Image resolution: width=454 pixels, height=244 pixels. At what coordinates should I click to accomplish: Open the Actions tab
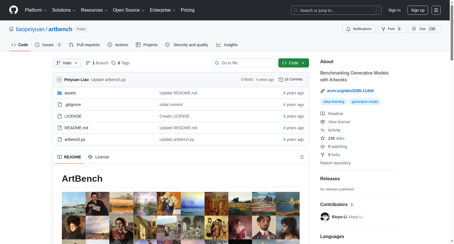(x=118, y=45)
